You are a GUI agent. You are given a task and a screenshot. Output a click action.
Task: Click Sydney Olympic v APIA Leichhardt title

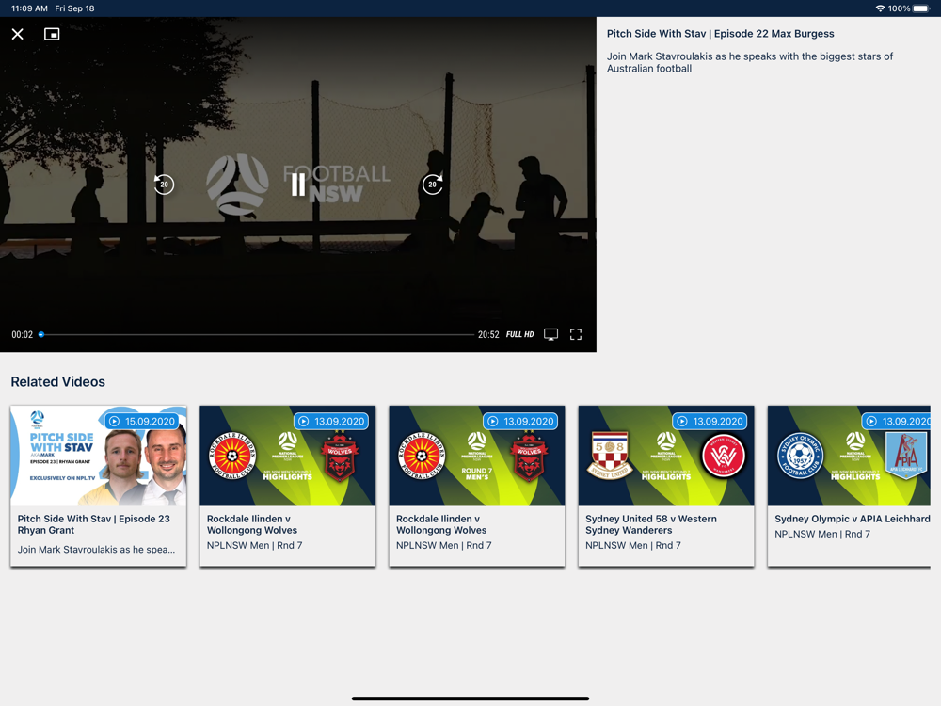click(x=853, y=519)
